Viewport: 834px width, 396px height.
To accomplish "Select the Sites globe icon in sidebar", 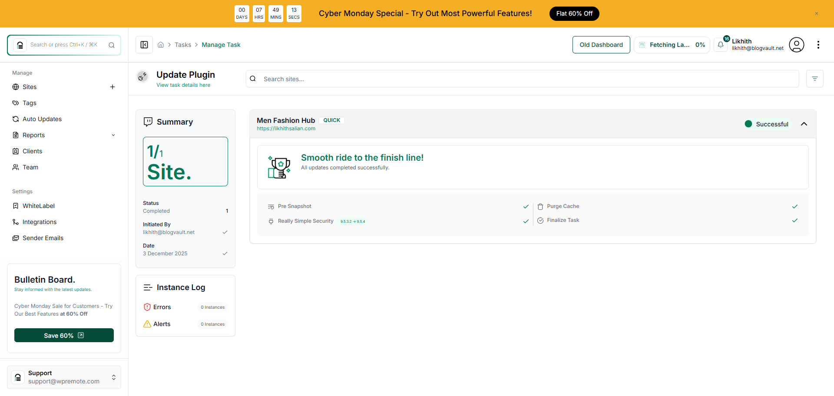I will tap(16, 87).
